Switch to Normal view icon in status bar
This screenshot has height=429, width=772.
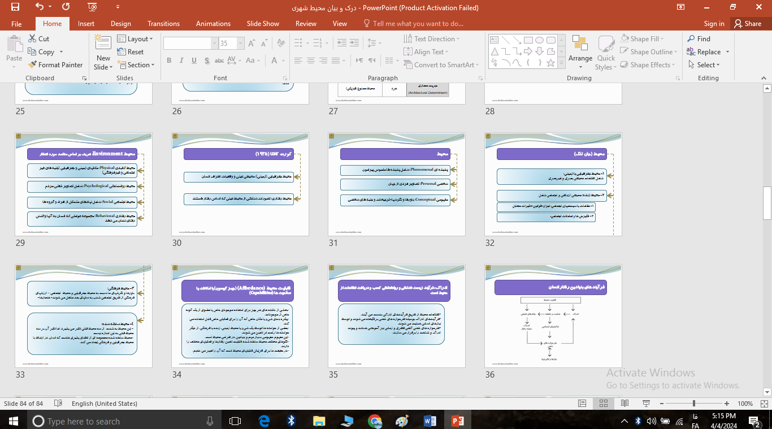tap(582, 404)
